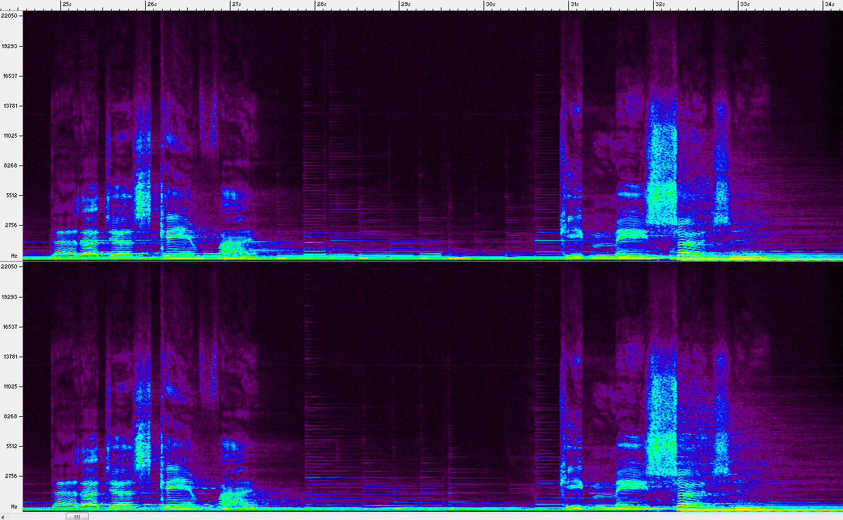Select the 27s position on the time ruler
Viewport: 843px width, 520px height.
[235, 4]
